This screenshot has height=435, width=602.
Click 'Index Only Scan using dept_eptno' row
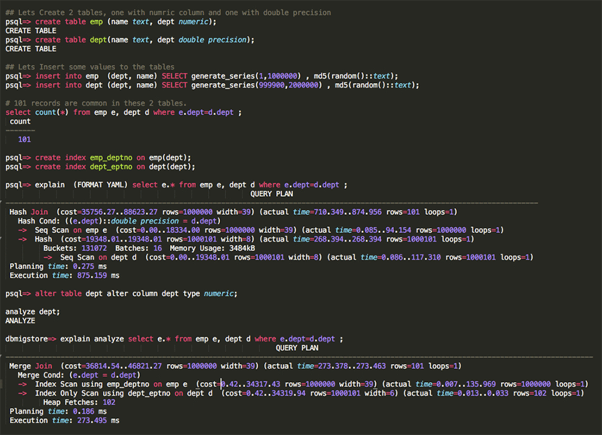pyautogui.click(x=301, y=394)
